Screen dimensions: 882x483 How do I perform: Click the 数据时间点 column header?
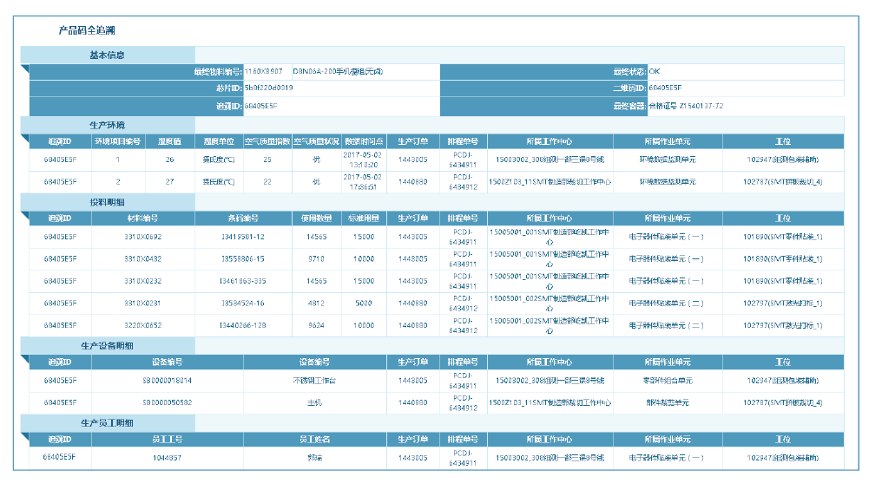coord(364,141)
